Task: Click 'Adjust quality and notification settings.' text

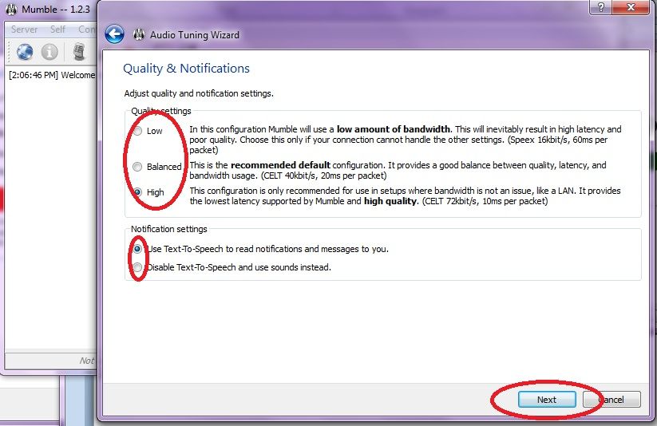Action: (x=199, y=93)
